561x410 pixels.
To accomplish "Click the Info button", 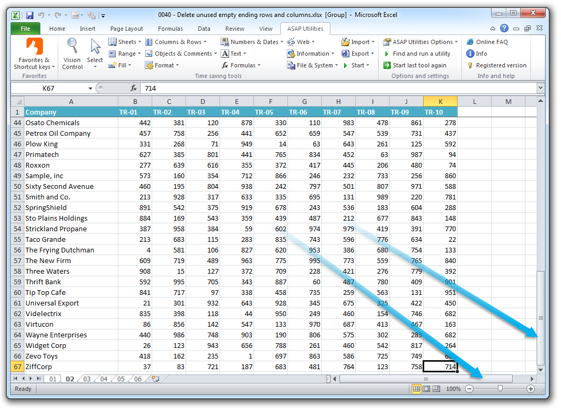I will (x=477, y=54).
